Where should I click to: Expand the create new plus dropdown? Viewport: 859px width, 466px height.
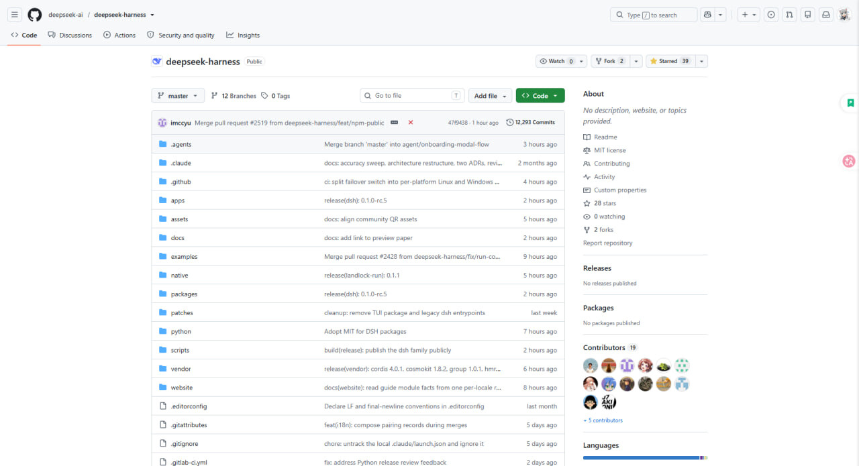[748, 15]
